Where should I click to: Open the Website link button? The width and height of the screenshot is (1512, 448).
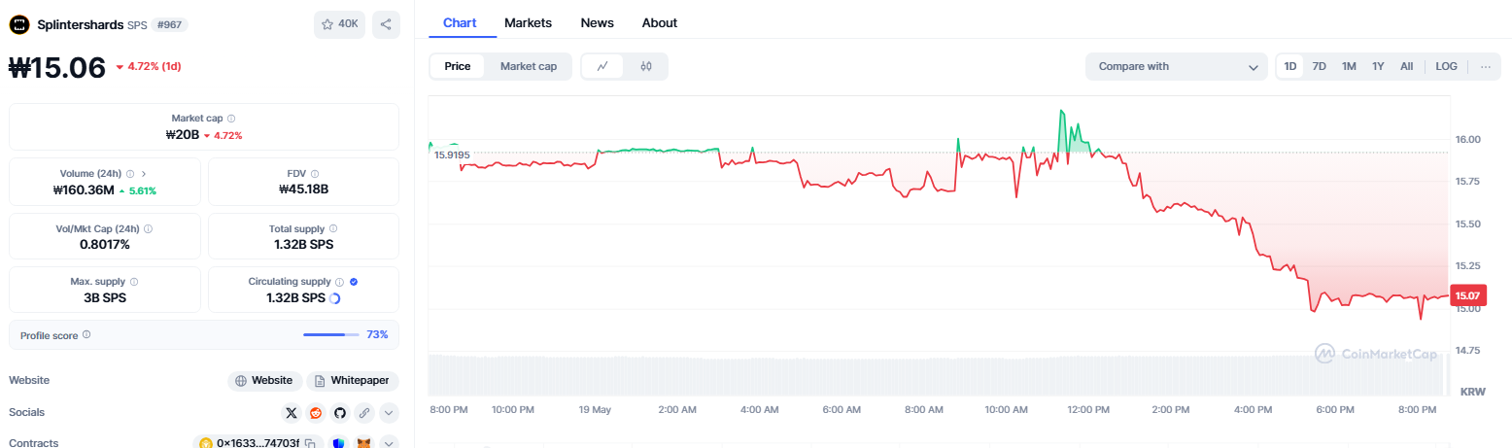pos(264,381)
